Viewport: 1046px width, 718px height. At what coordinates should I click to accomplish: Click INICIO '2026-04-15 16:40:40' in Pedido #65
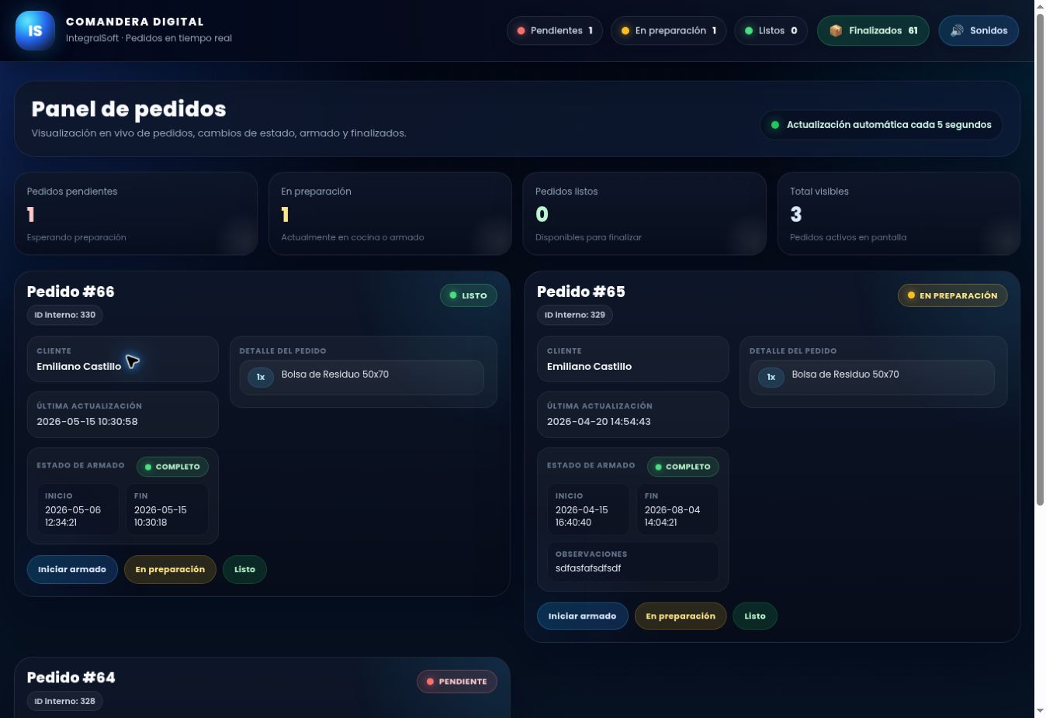tap(589, 509)
